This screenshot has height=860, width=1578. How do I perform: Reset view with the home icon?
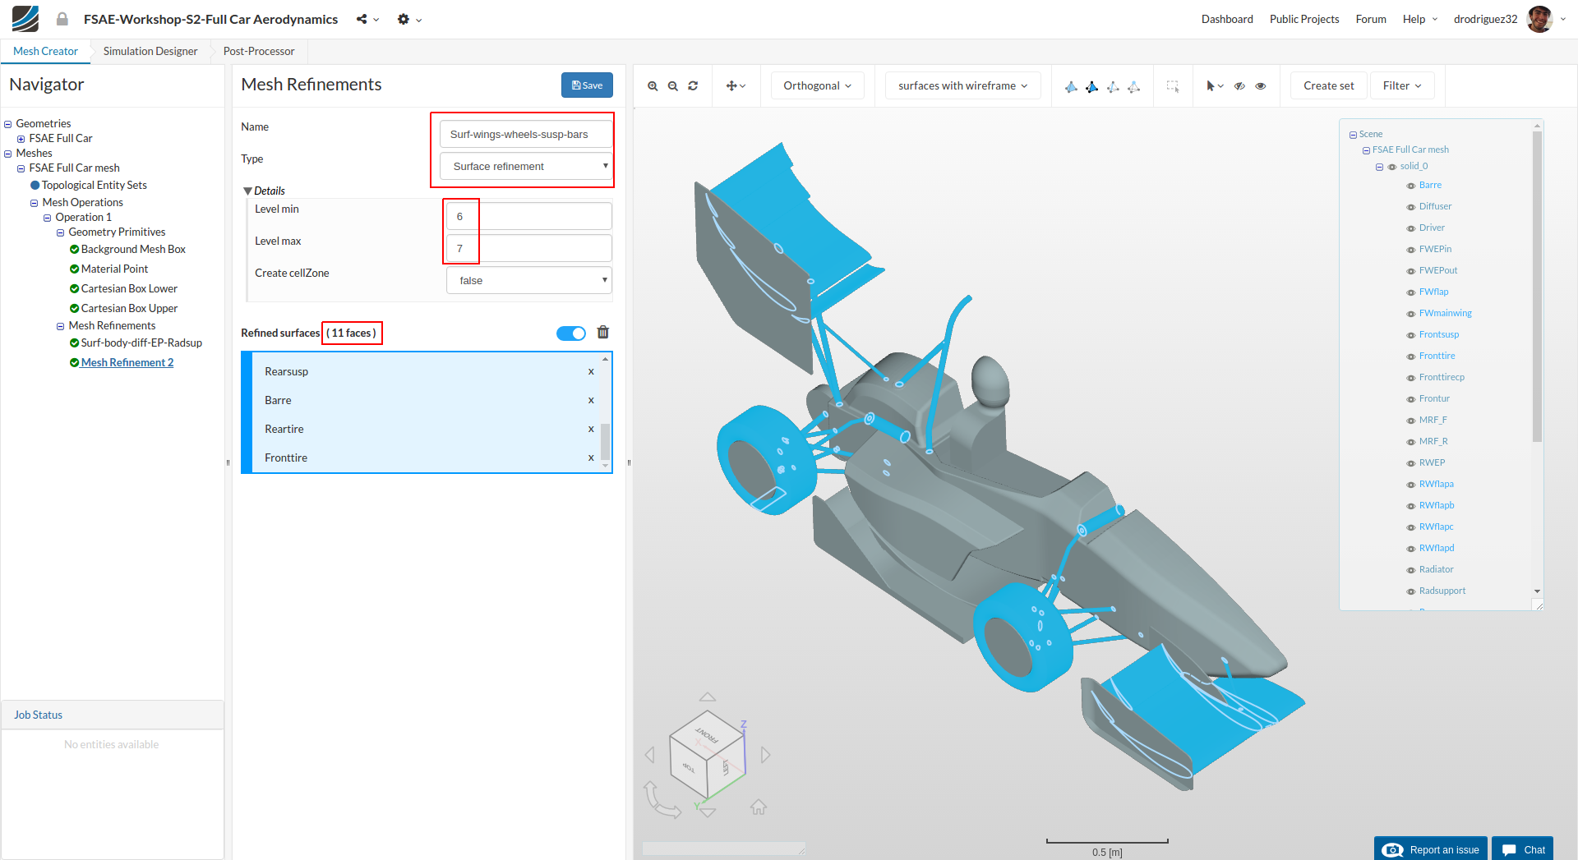(x=759, y=807)
